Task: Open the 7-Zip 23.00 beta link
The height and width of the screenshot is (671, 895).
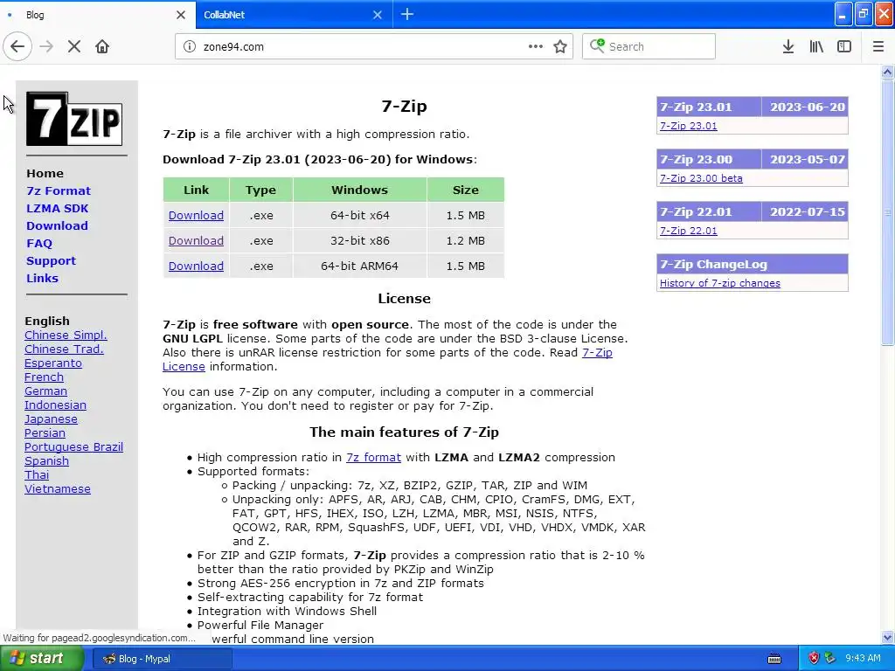Action: tap(701, 178)
